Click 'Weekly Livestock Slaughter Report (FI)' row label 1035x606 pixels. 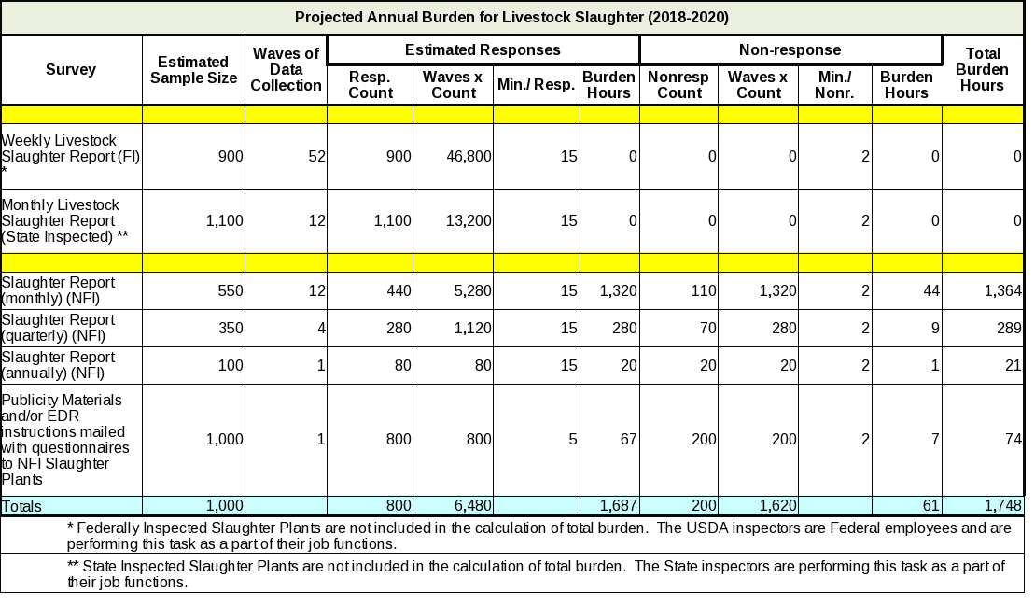[x=71, y=157]
